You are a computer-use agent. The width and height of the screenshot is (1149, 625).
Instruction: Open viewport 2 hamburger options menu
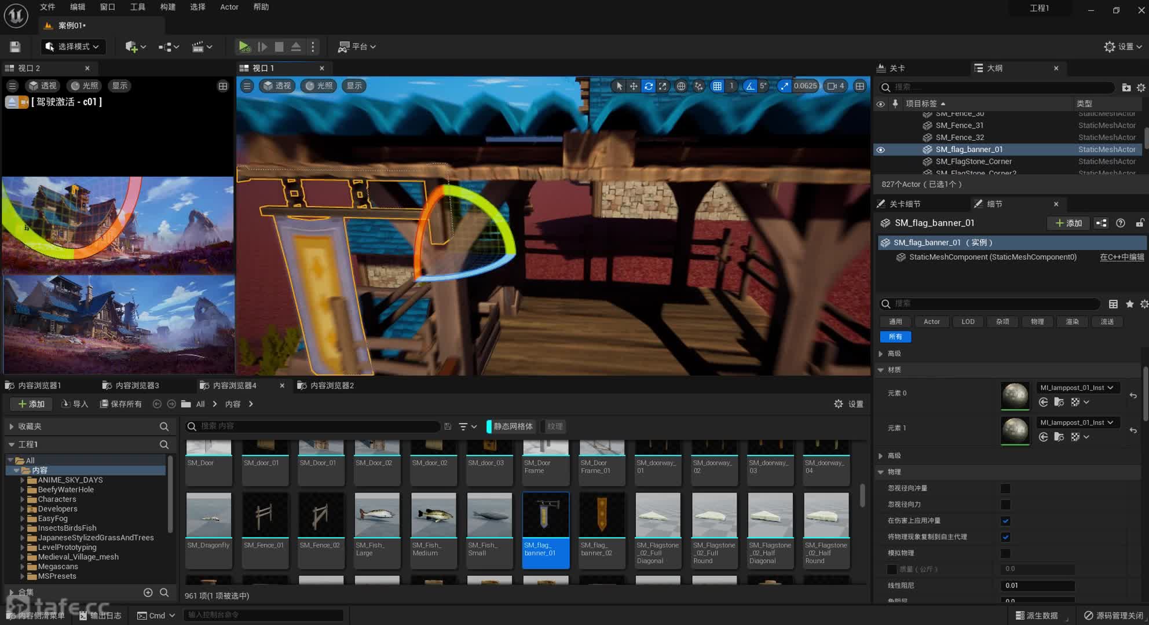pyautogui.click(x=12, y=86)
